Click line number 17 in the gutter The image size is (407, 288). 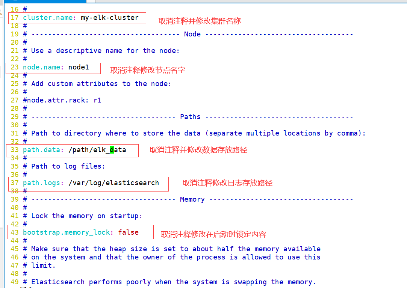[14, 17]
